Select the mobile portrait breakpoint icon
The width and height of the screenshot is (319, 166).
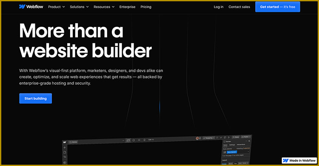pyautogui.click(x=145, y=140)
